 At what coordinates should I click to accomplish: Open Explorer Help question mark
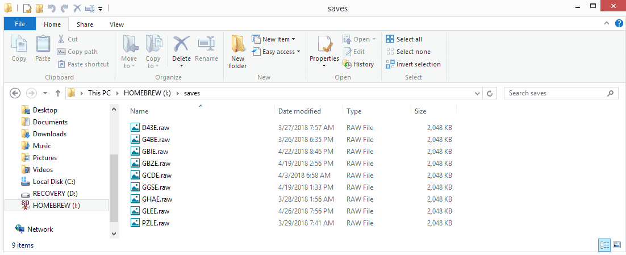[x=619, y=24]
